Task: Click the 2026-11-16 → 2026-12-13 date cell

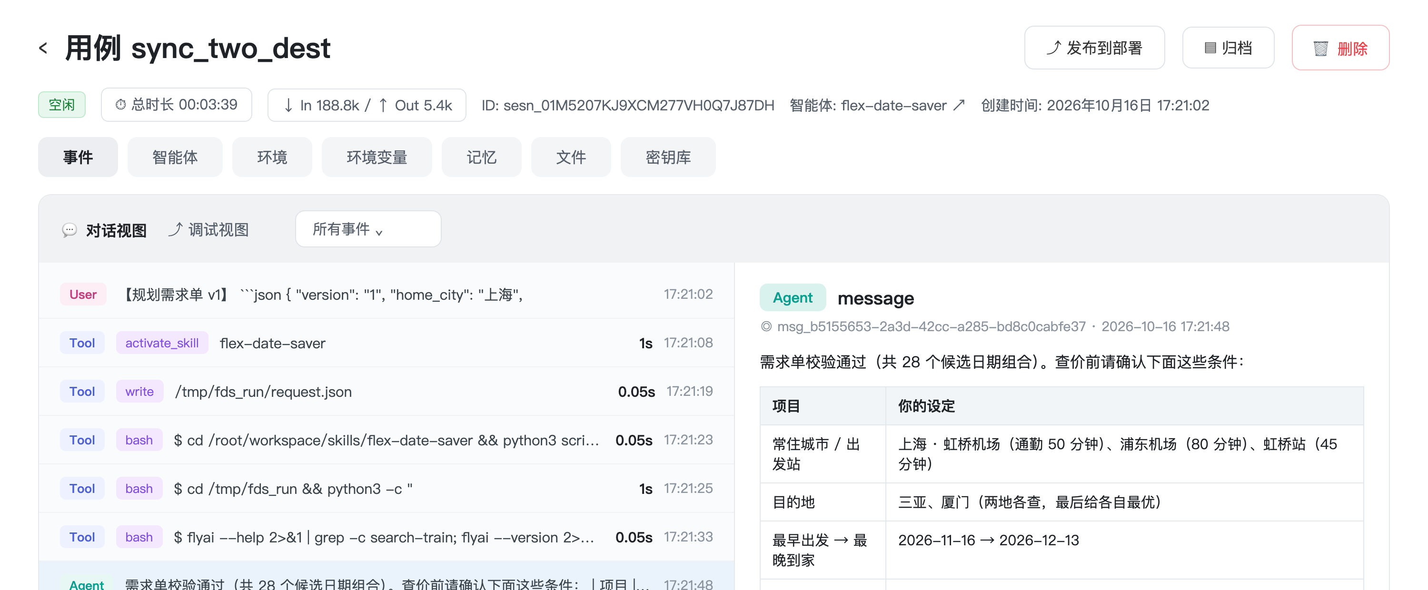Action: 1124,550
